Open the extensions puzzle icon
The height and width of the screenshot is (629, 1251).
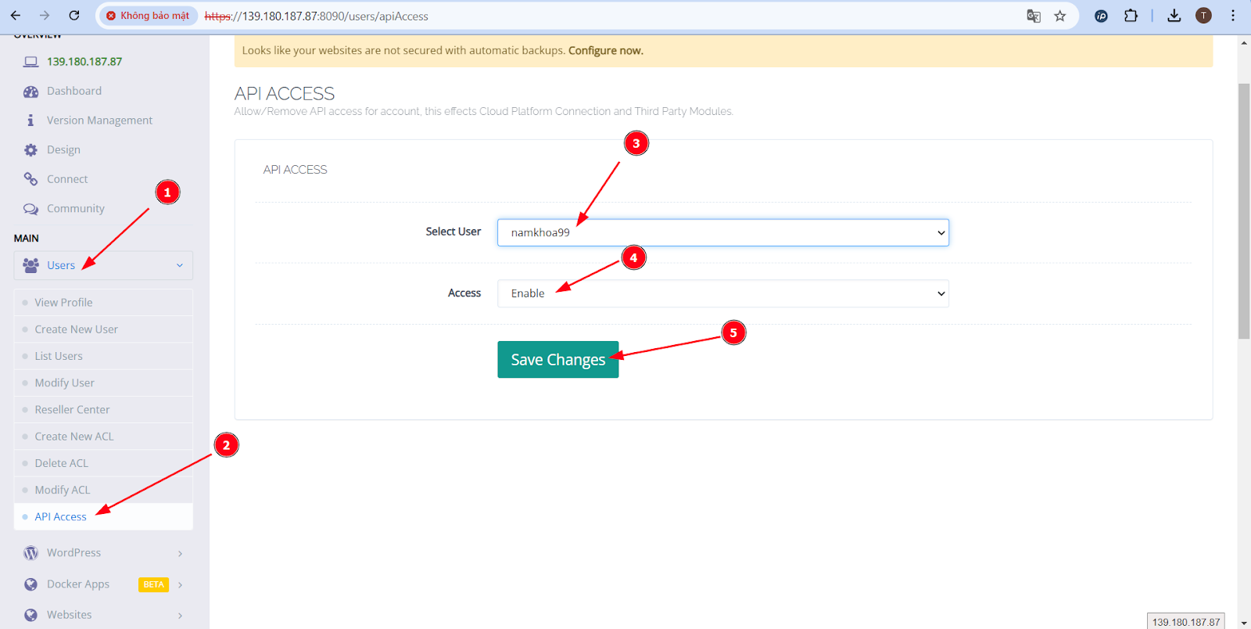click(1131, 16)
